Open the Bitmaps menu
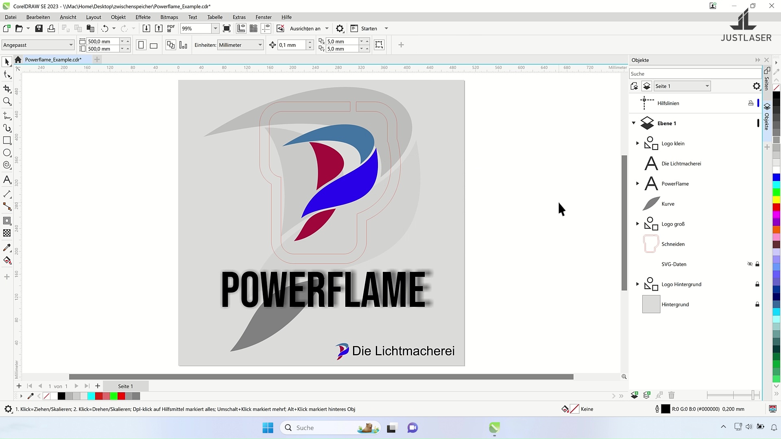 coord(169,17)
